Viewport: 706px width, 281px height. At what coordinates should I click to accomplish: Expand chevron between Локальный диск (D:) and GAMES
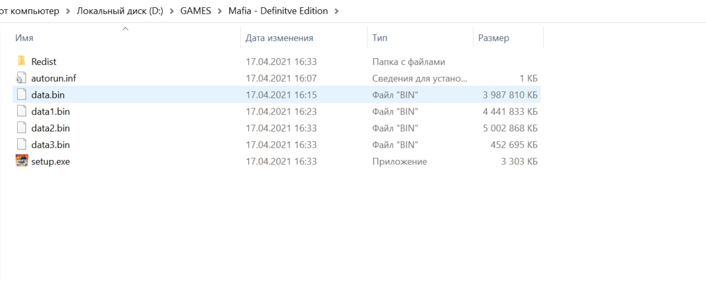(x=172, y=11)
